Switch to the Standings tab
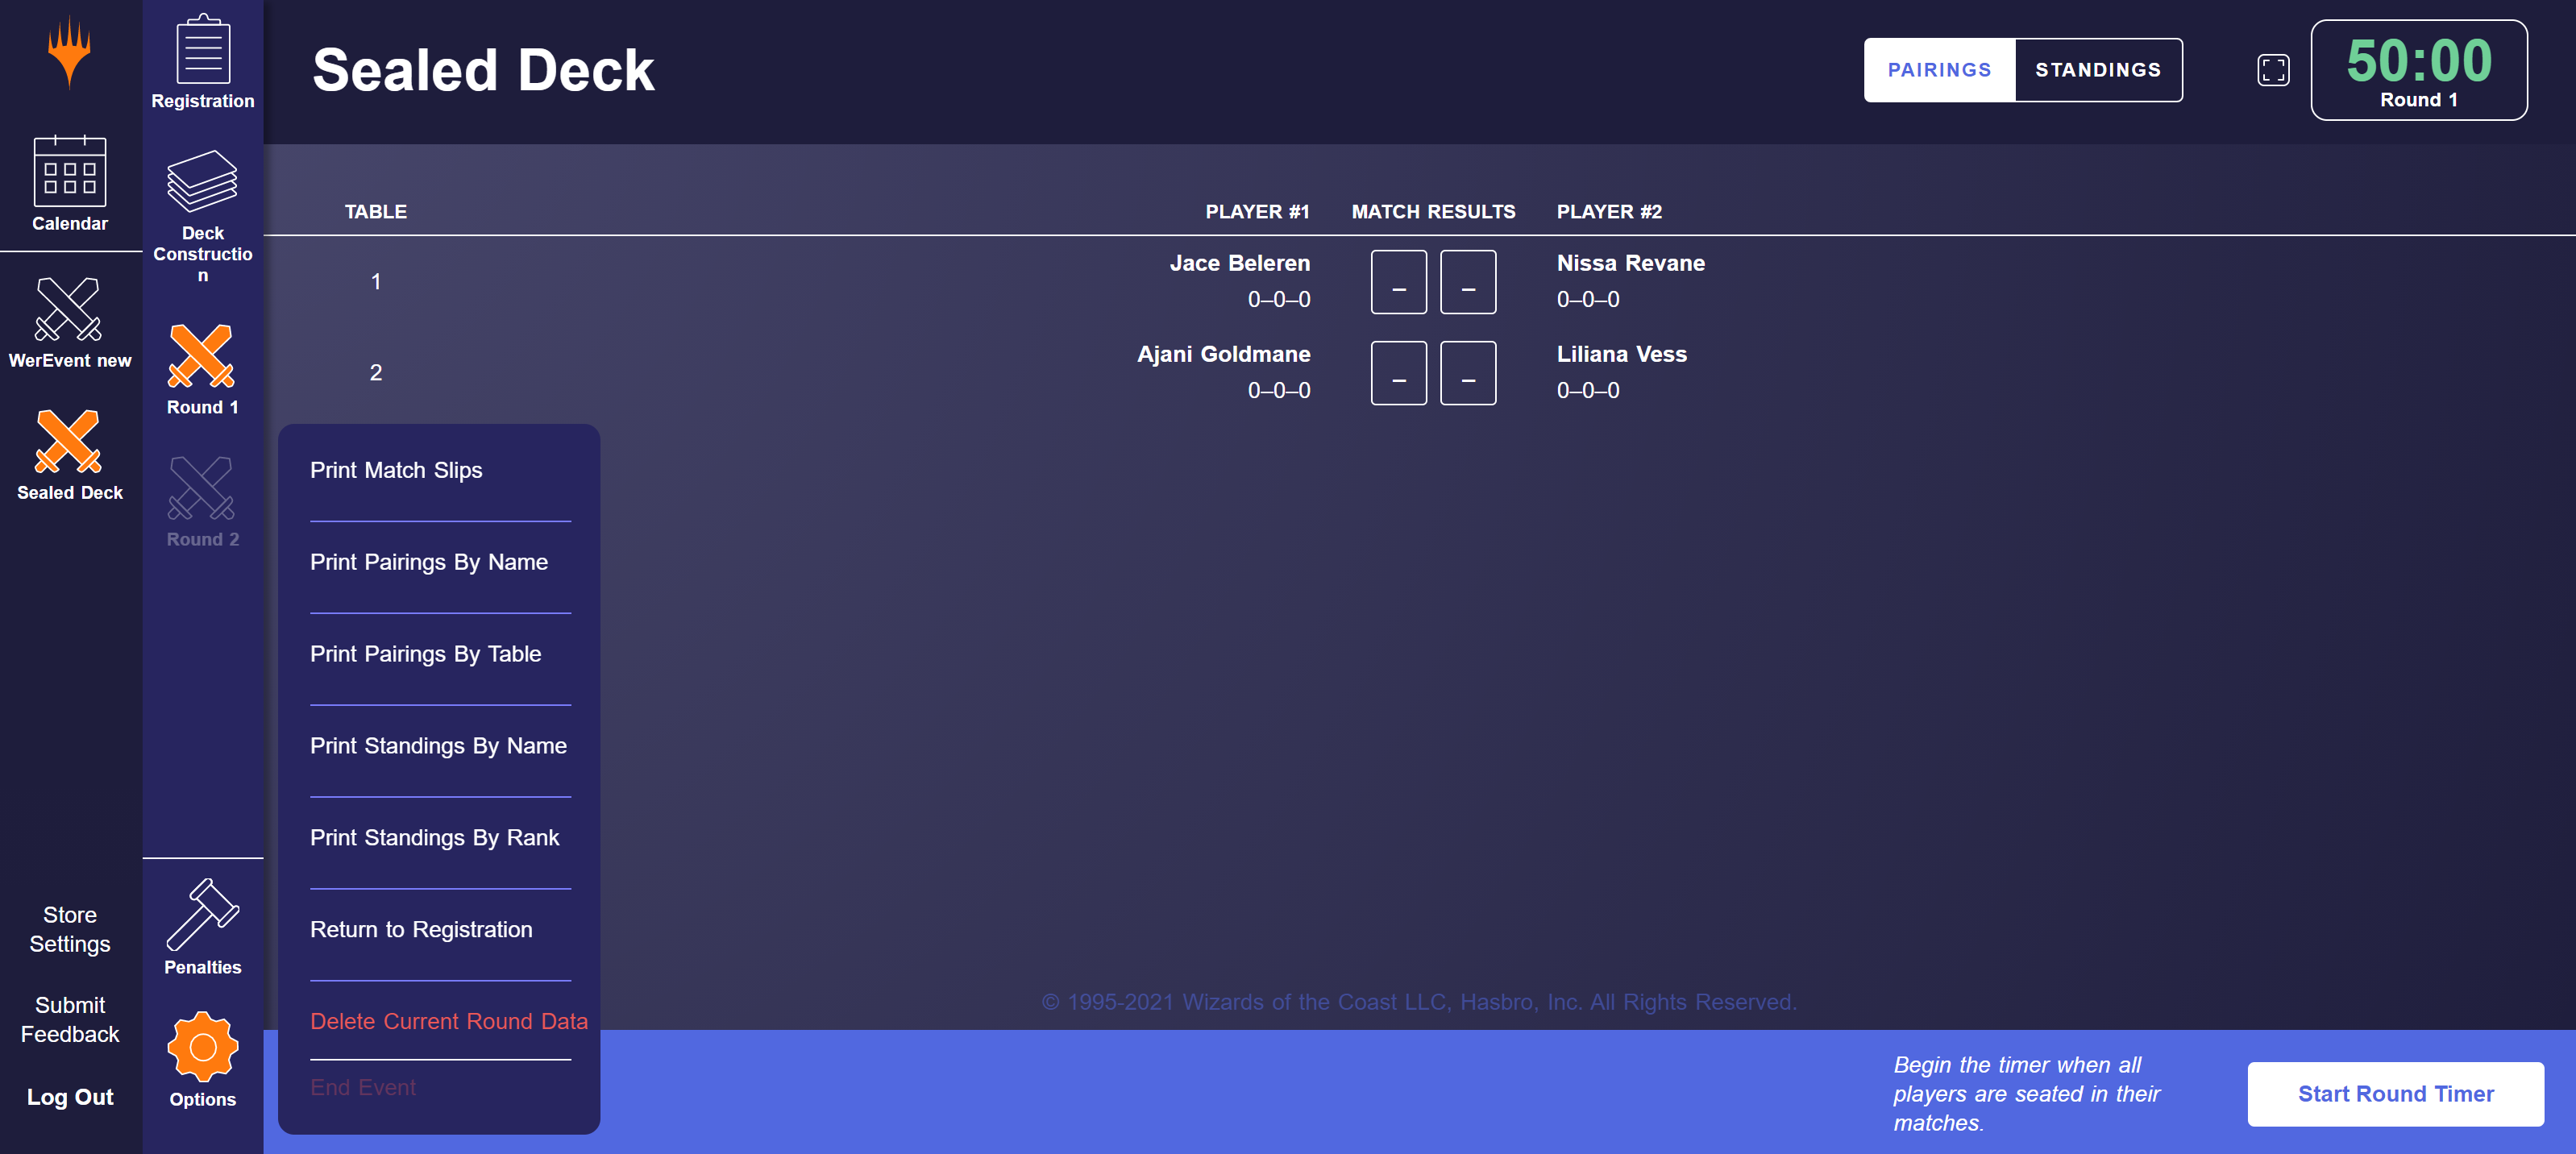The height and width of the screenshot is (1154, 2576). (x=2098, y=70)
